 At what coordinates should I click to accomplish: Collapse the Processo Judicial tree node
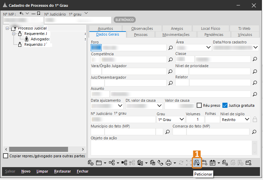tap(8, 28)
